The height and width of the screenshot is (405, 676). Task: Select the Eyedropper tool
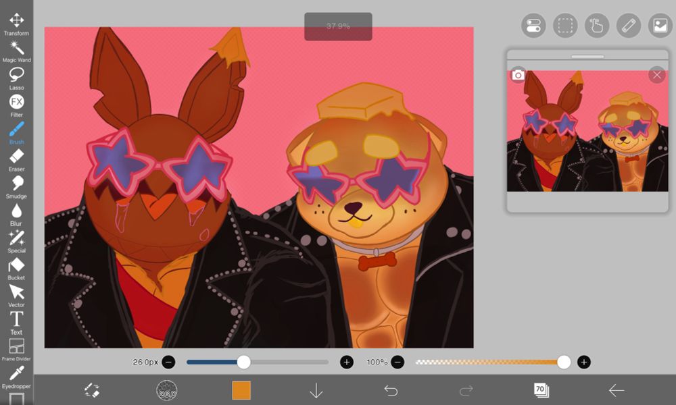pyautogui.click(x=16, y=377)
